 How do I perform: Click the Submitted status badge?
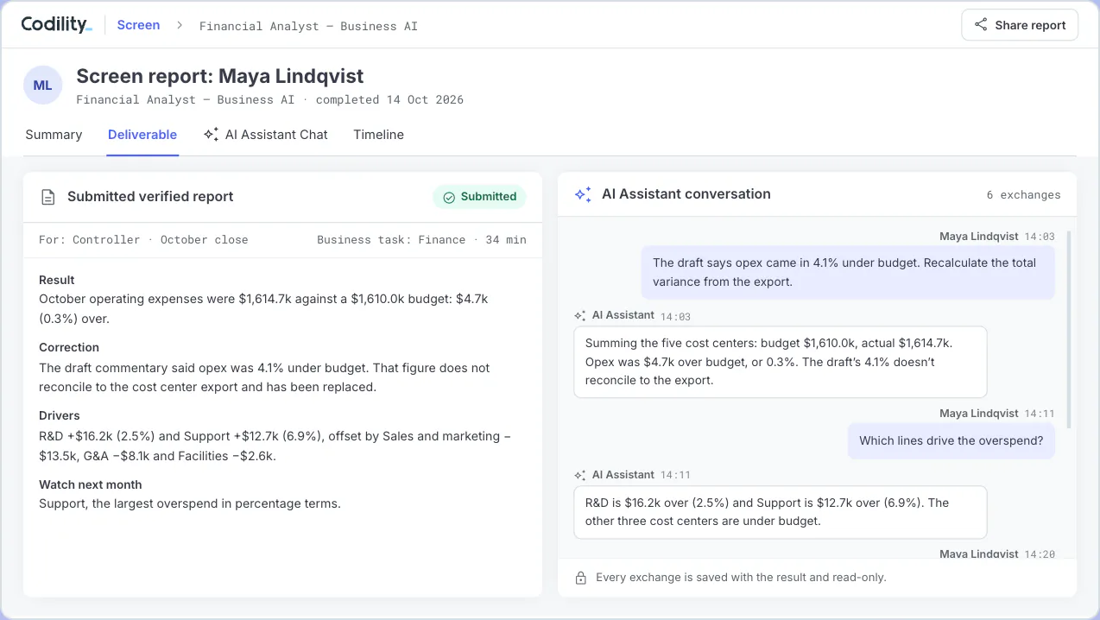[479, 197]
